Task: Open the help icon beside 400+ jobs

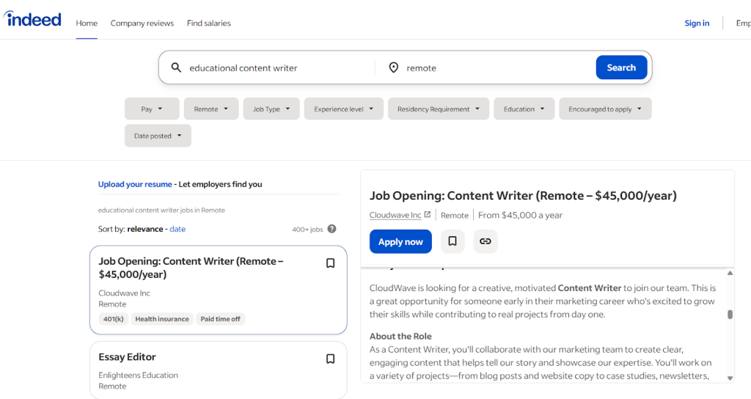Action: 331,229
